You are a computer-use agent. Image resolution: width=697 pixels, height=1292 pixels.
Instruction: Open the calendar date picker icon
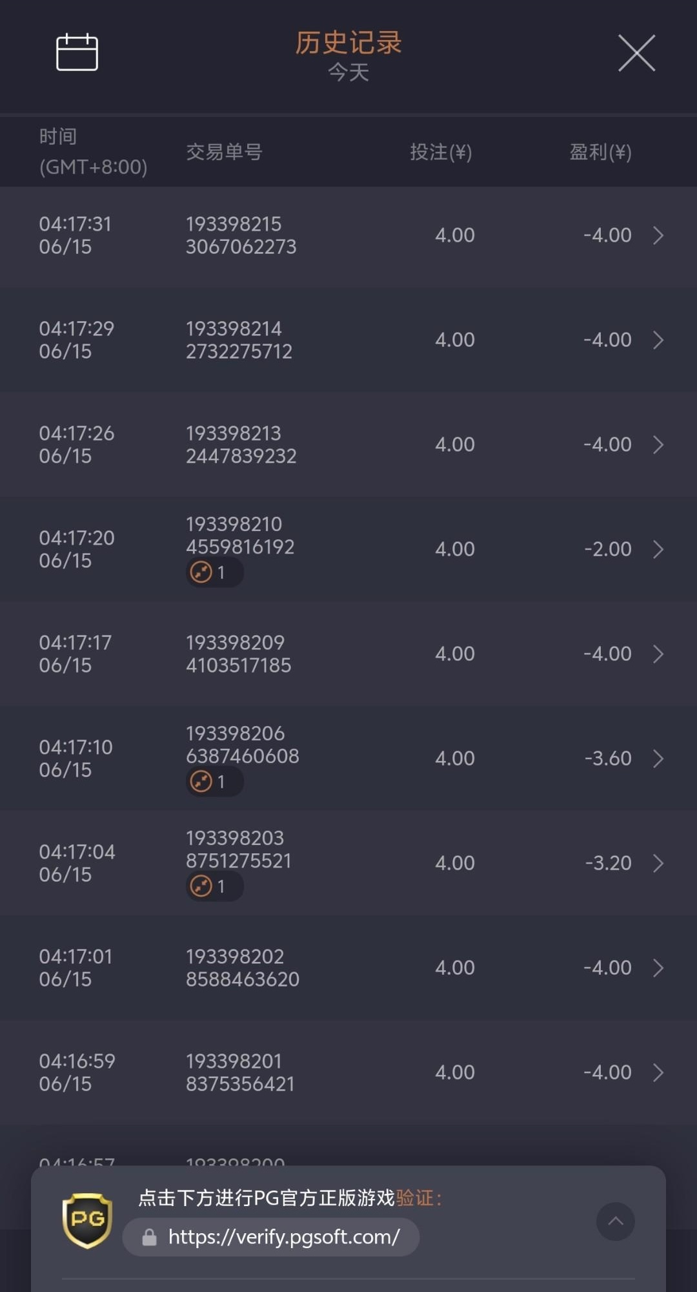pos(77,52)
